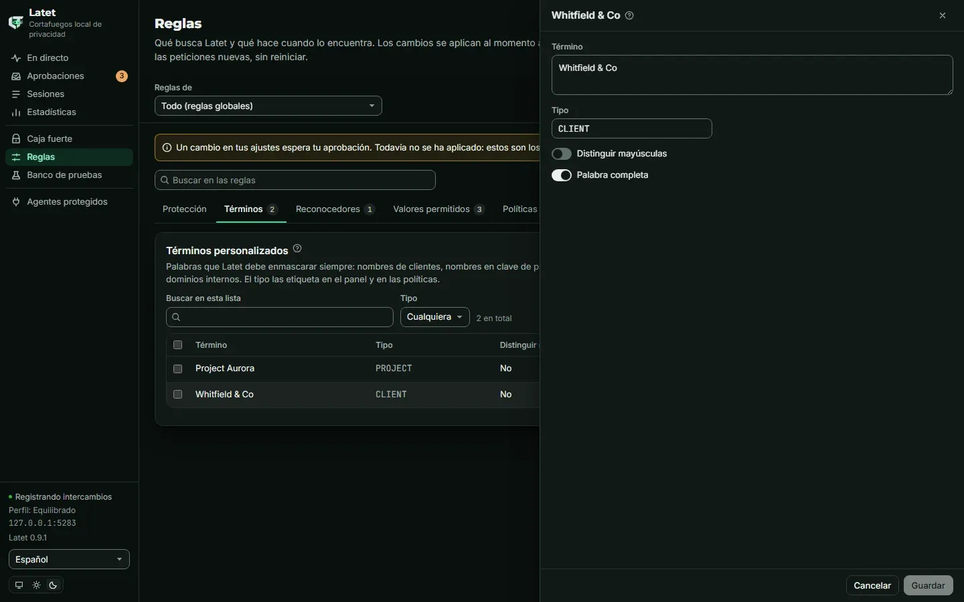
Task: Click Whitfield & Co in the terms table
Action: click(224, 395)
